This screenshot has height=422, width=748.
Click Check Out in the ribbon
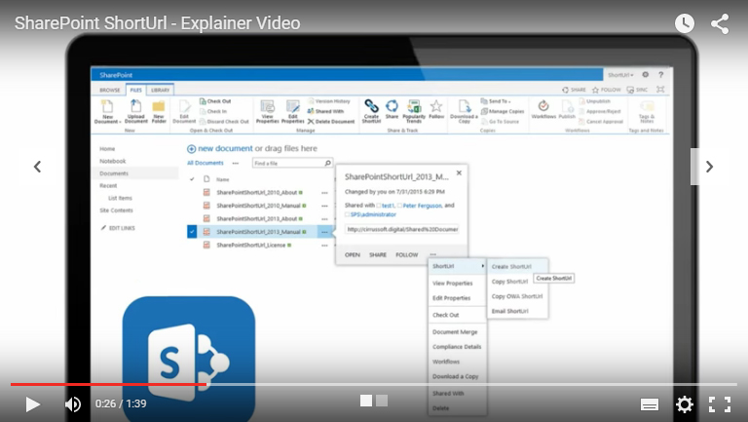(x=215, y=101)
